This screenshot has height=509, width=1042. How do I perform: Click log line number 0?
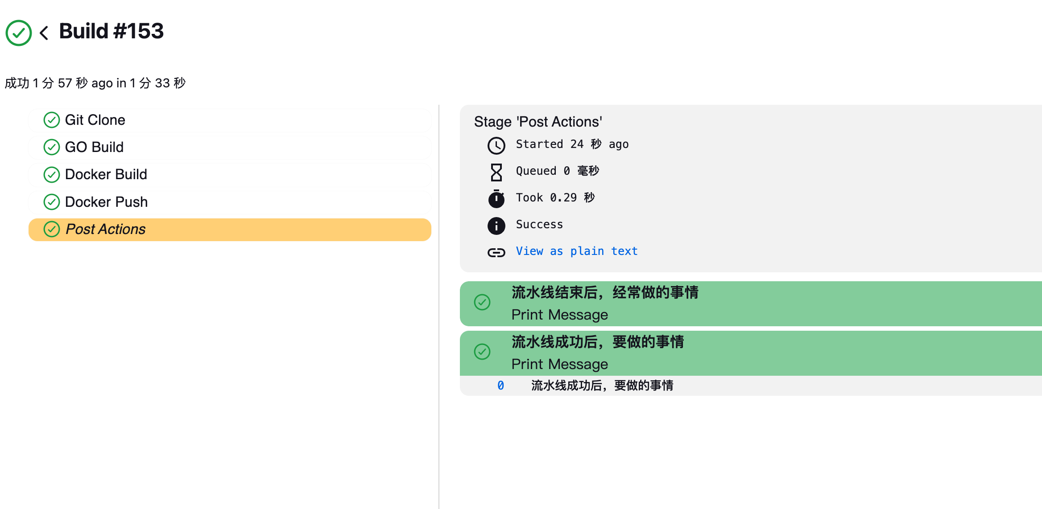click(500, 386)
